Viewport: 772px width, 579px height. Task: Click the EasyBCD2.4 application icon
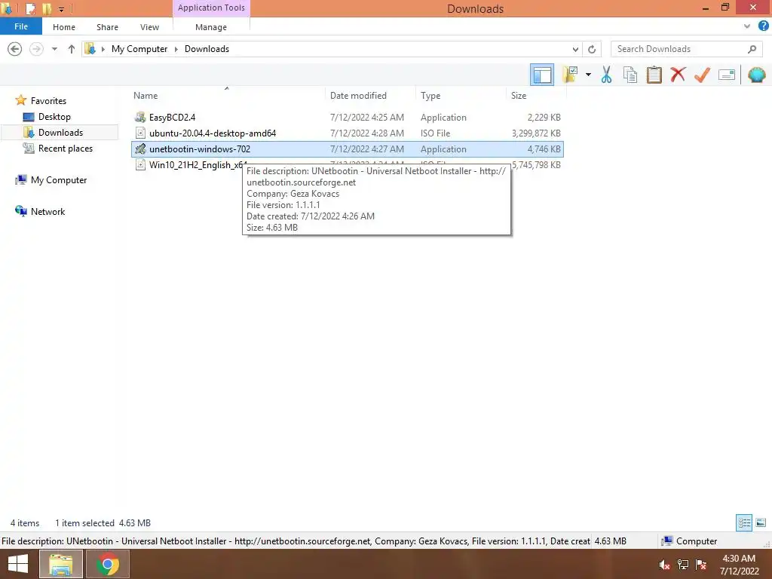(x=140, y=117)
